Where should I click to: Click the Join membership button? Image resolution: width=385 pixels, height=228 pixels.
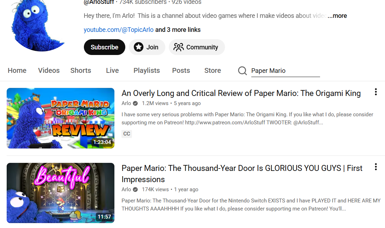pyautogui.click(x=147, y=47)
